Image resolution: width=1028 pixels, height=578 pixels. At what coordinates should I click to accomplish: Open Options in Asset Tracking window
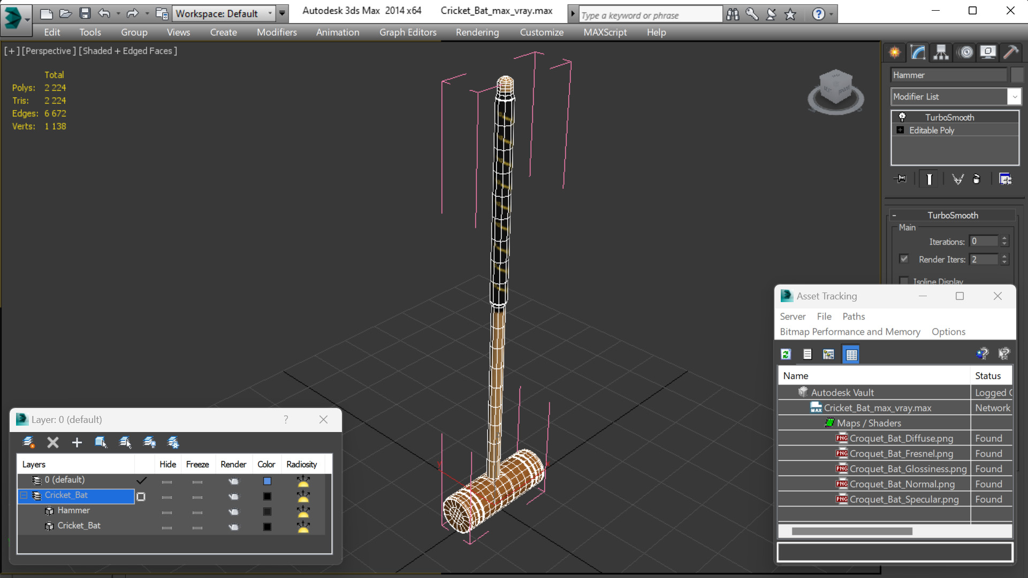click(x=948, y=332)
